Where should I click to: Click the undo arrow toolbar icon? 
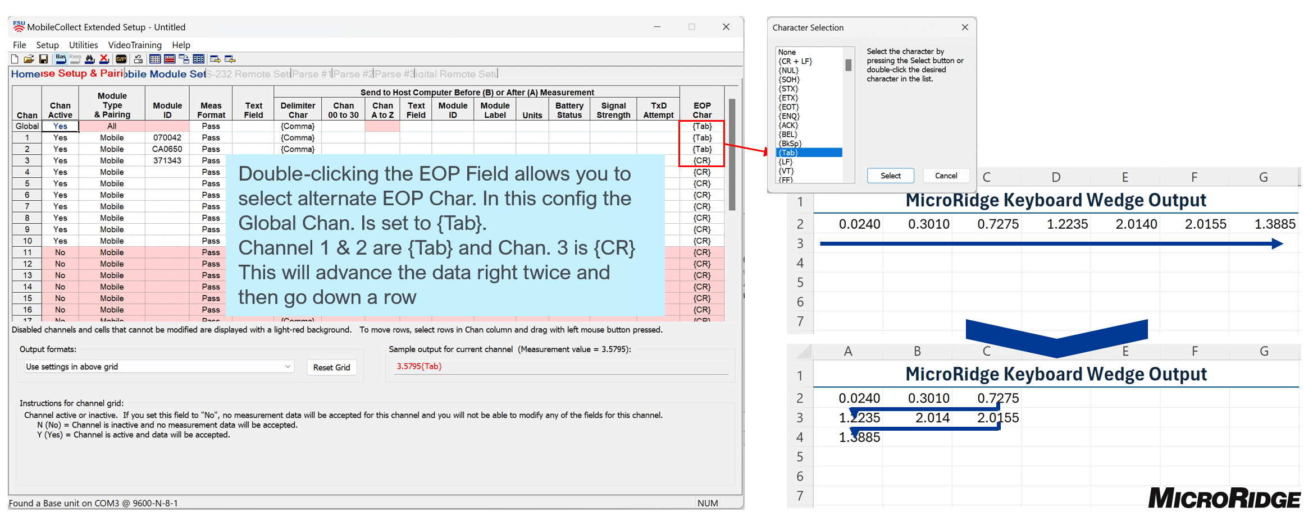138,59
